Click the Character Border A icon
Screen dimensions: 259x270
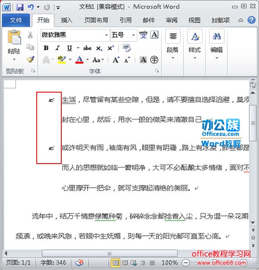point(154,35)
